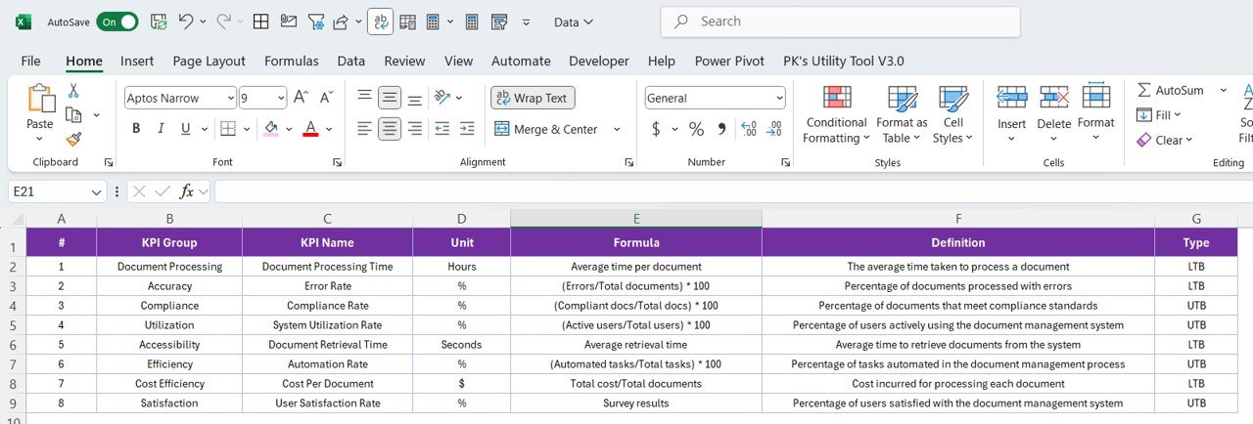Open the Name Box dropdown arrow
Screen dimensions: 1253x424
tap(96, 192)
